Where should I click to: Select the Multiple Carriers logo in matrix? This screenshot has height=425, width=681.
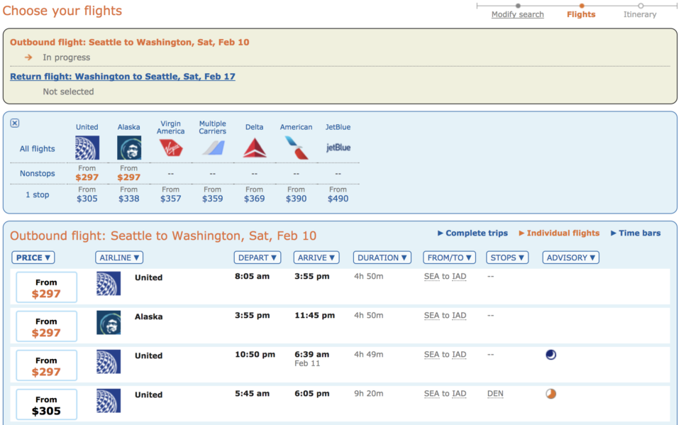click(213, 148)
